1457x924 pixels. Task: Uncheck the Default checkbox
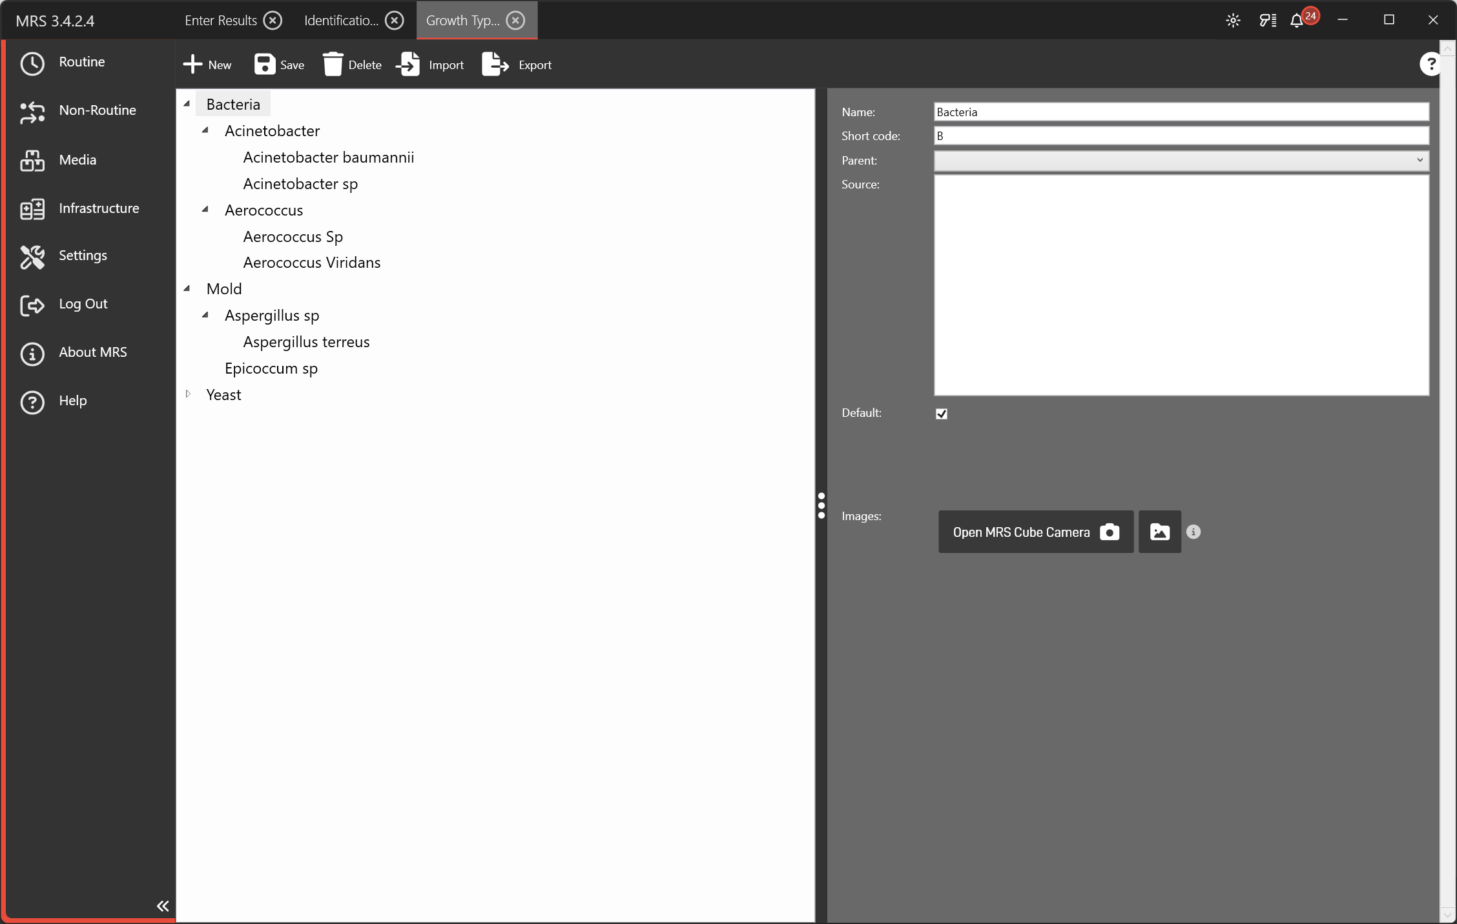[x=942, y=414]
